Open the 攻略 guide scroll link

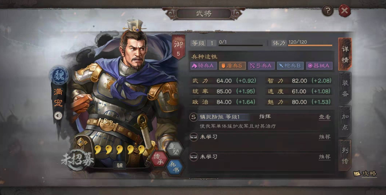365,174
